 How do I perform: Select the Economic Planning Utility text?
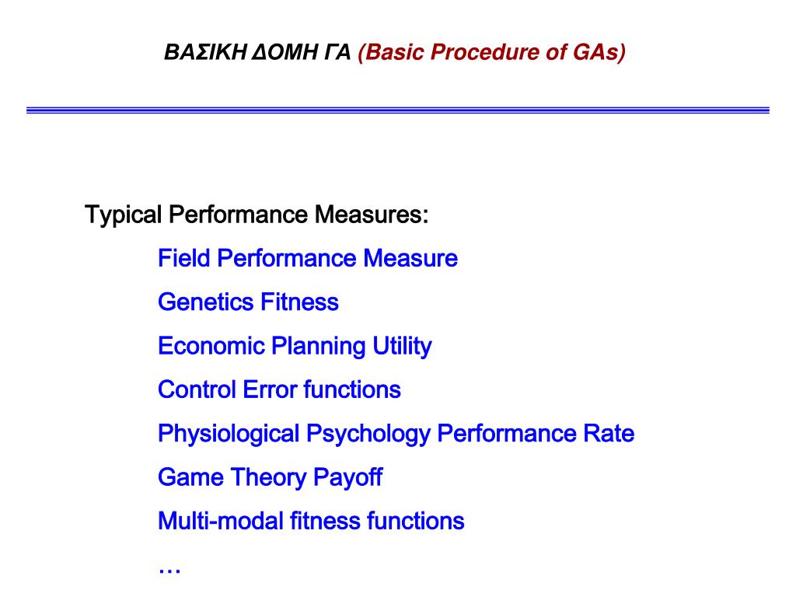pos(295,347)
